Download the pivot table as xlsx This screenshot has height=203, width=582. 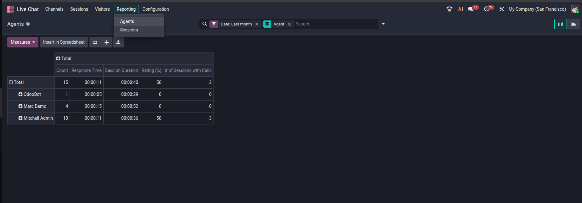(118, 42)
